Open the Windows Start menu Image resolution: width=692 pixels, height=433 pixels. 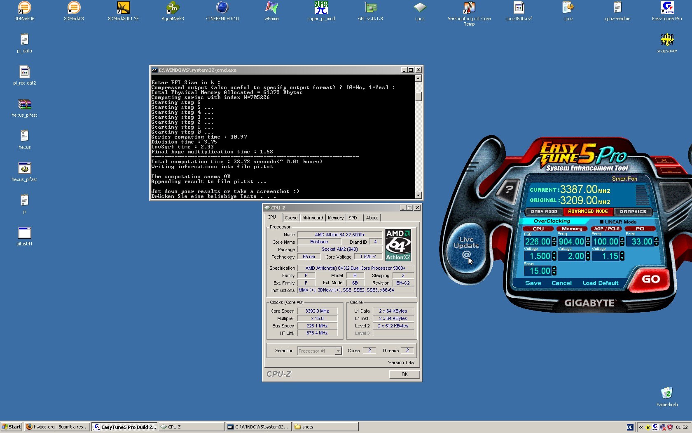11,427
